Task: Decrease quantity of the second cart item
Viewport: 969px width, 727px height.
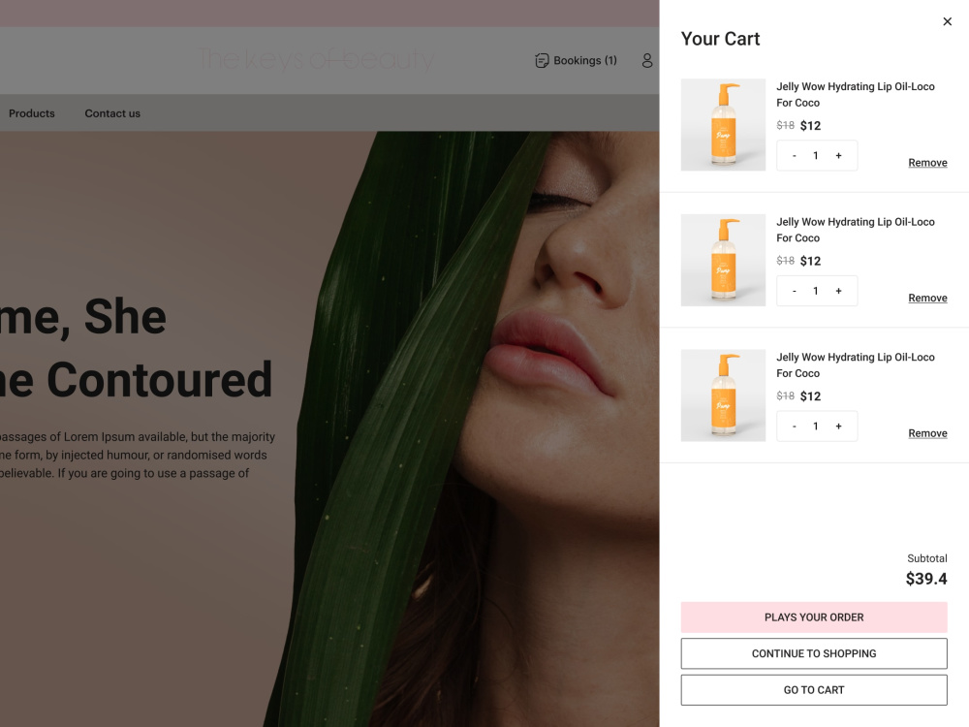Action: point(795,291)
